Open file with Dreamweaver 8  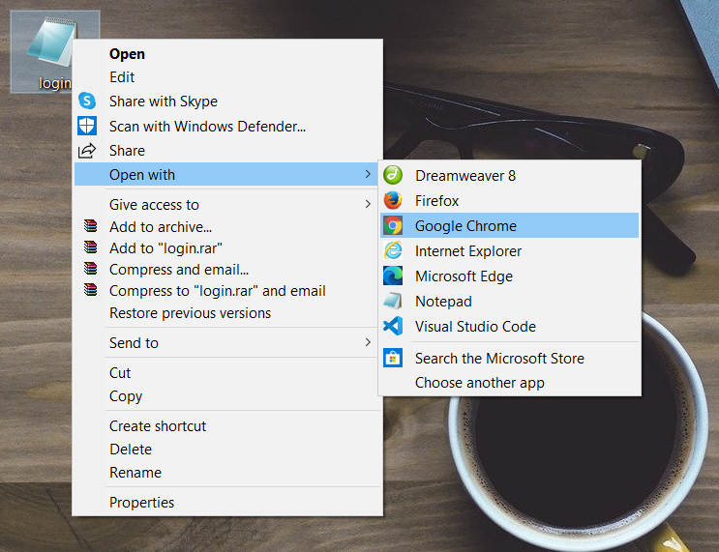pyautogui.click(x=509, y=175)
